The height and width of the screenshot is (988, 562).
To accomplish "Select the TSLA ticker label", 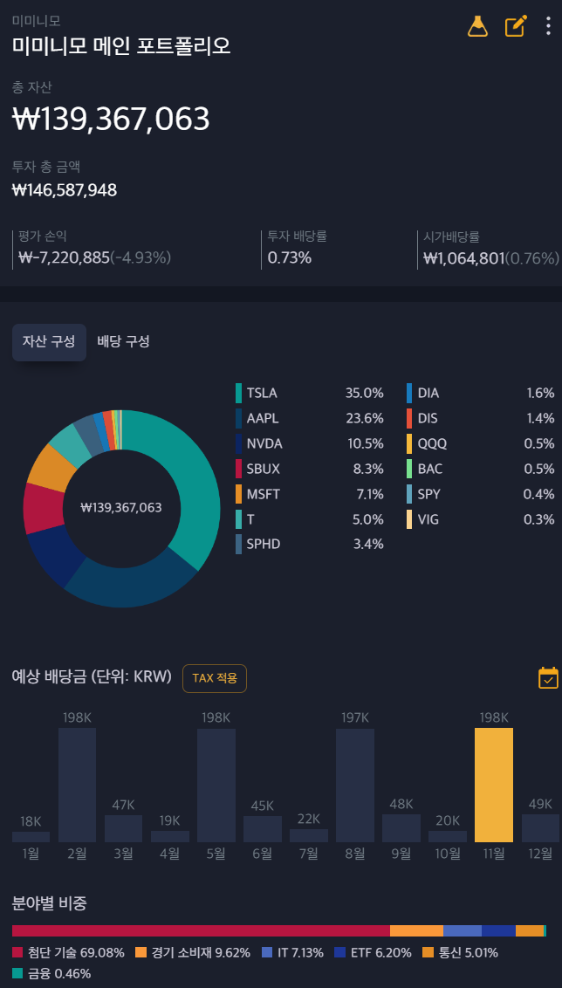I will click(262, 393).
